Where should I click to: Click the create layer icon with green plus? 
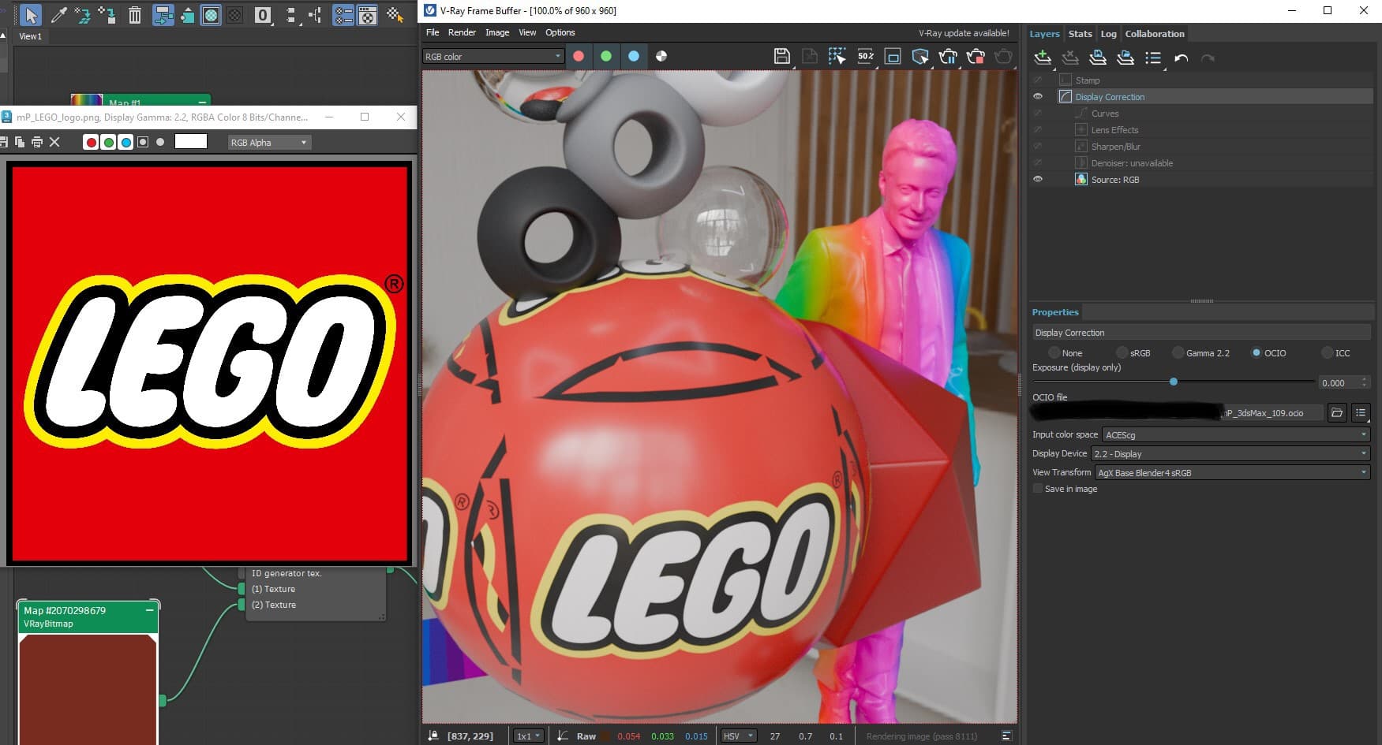point(1043,58)
